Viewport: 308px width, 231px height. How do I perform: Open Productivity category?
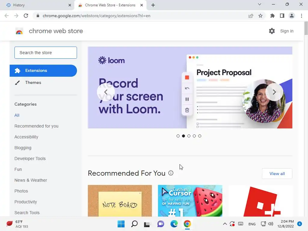point(26,202)
